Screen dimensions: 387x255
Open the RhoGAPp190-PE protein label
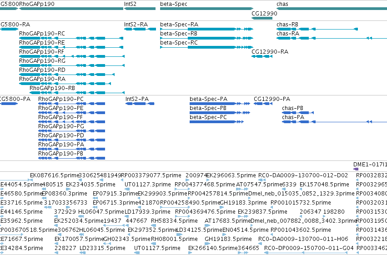tap(61, 108)
